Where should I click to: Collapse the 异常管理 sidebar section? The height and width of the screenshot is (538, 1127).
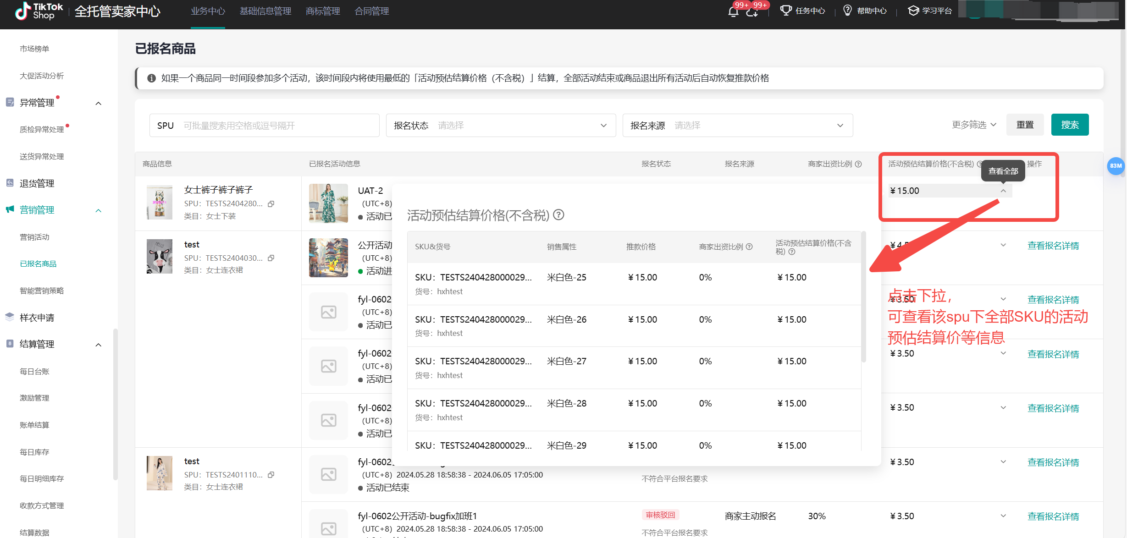pos(98,103)
